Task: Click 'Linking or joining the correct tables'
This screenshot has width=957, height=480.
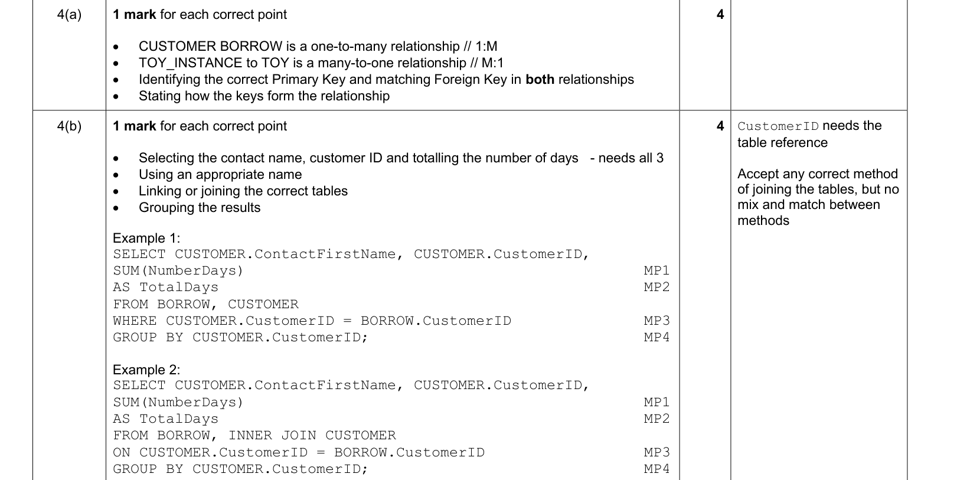Action: (243, 191)
